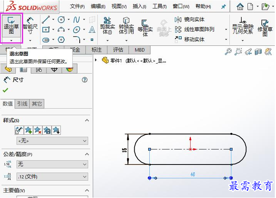Select the sketch Text tool
This screenshot has width=276, height=198.
pos(92,30)
